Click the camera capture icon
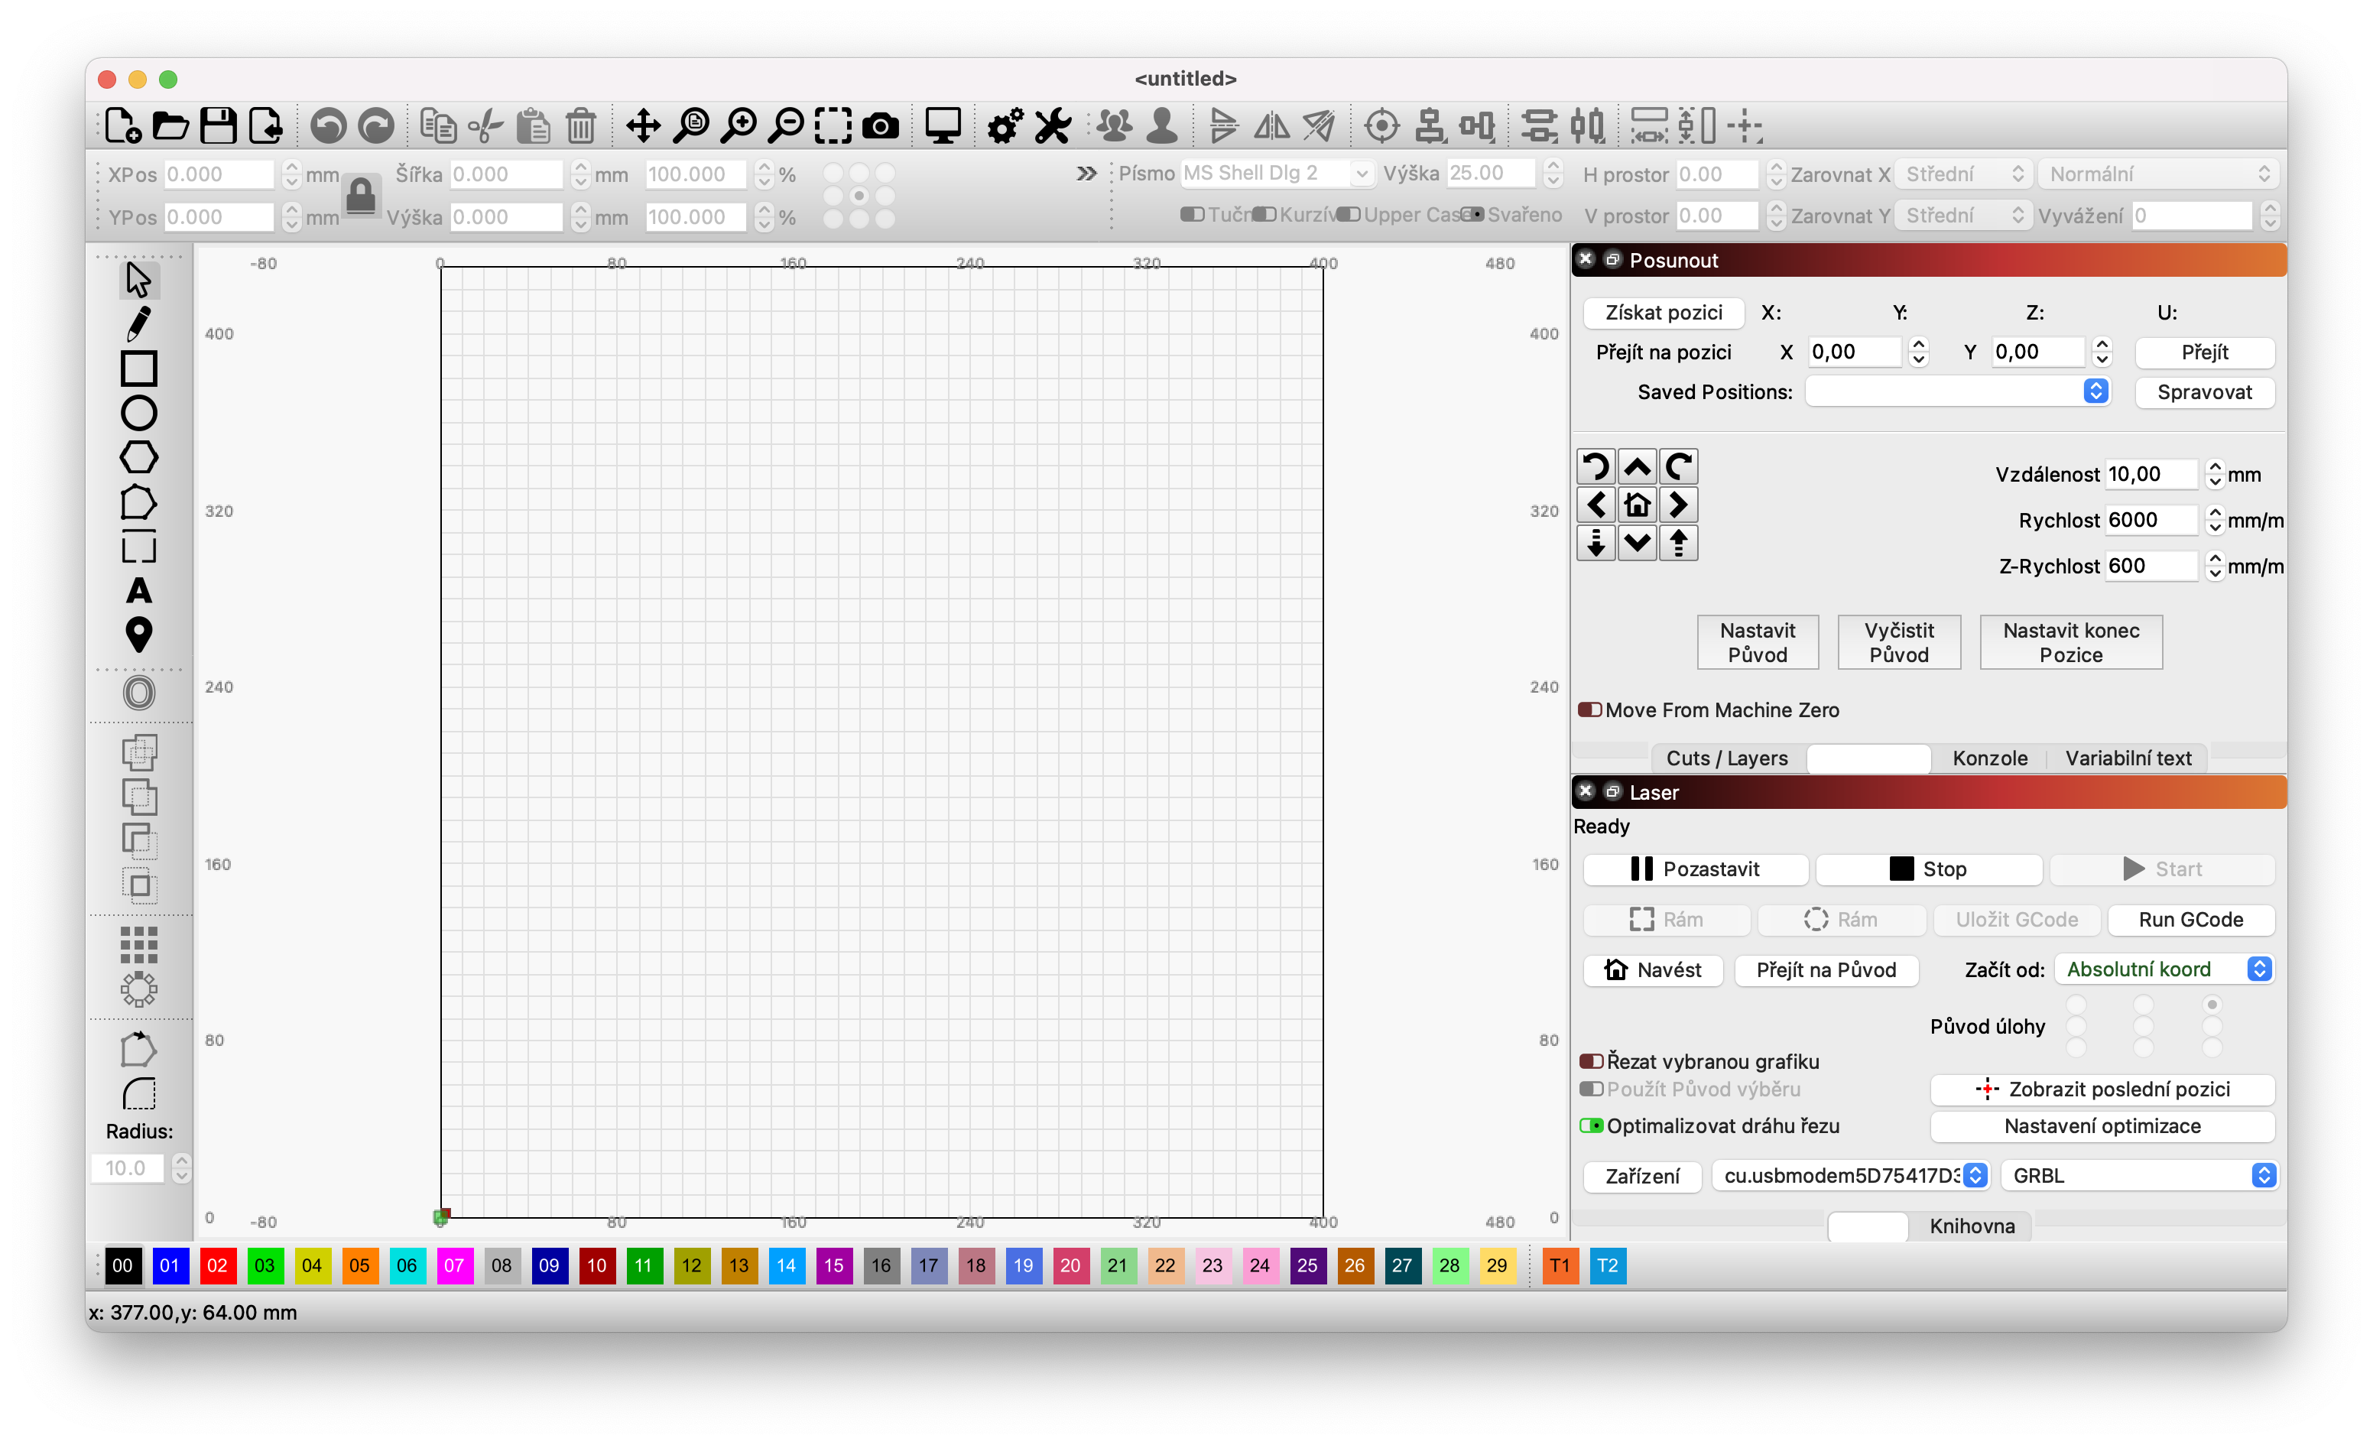2373x1445 pixels. tap(880, 126)
